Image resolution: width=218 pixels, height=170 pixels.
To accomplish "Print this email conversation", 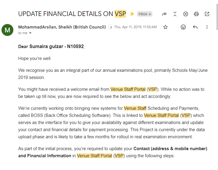I will pos(196,14).
